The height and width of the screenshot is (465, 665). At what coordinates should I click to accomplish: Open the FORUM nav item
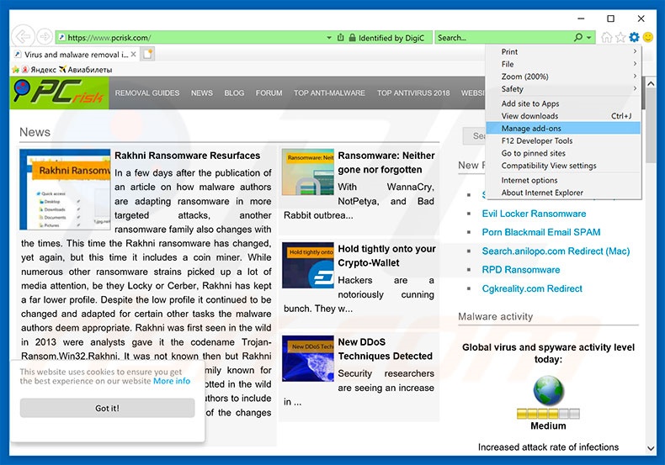click(269, 92)
